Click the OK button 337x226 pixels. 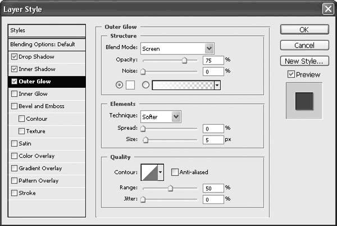(304, 29)
